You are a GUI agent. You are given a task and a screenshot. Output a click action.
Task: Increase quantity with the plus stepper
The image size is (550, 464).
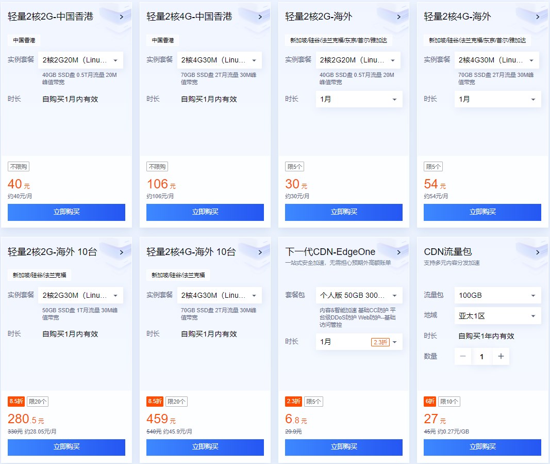coord(501,356)
